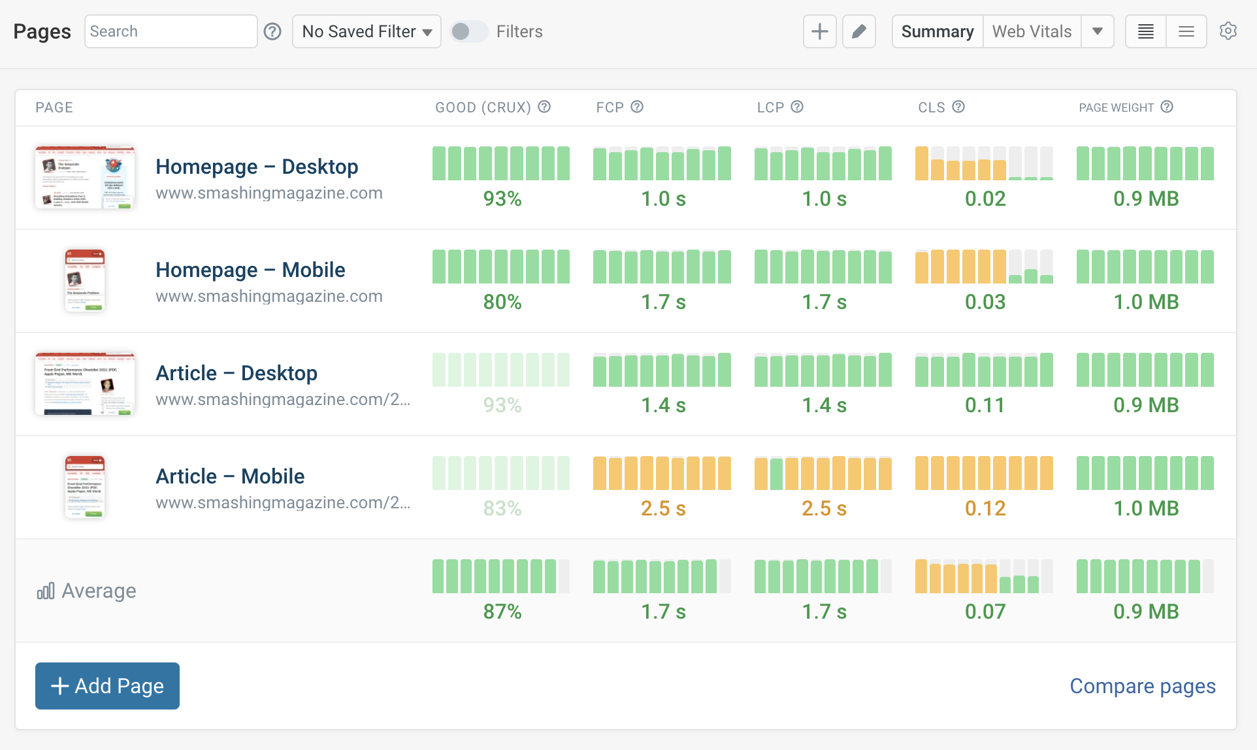Click the Homepage – Desktop page thumbnail
This screenshot has height=750, width=1257.
tap(85, 177)
